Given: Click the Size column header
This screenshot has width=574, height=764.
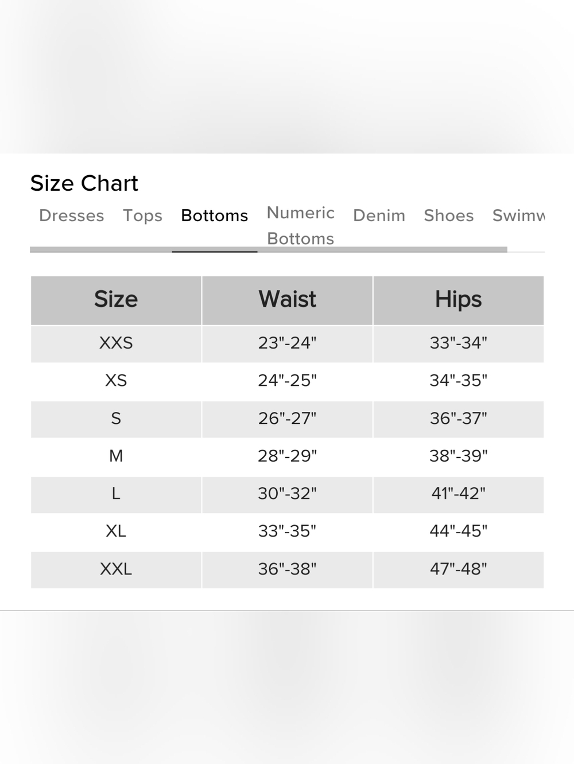Looking at the screenshot, I should pyautogui.click(x=116, y=300).
